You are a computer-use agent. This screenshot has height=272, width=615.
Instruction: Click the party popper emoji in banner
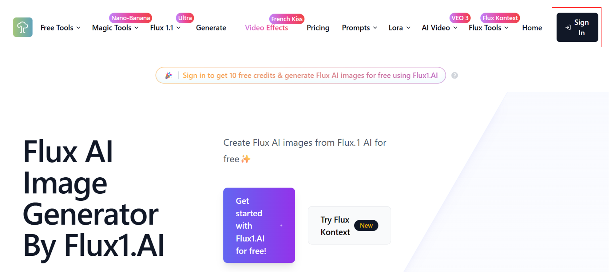pos(169,75)
